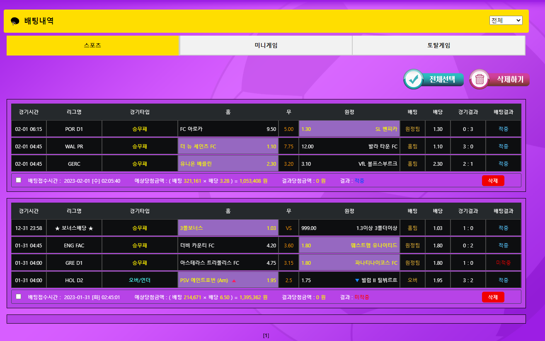Click the trash can icon on 삭제하기
Viewport: 545px width, 341px height.
(480, 80)
